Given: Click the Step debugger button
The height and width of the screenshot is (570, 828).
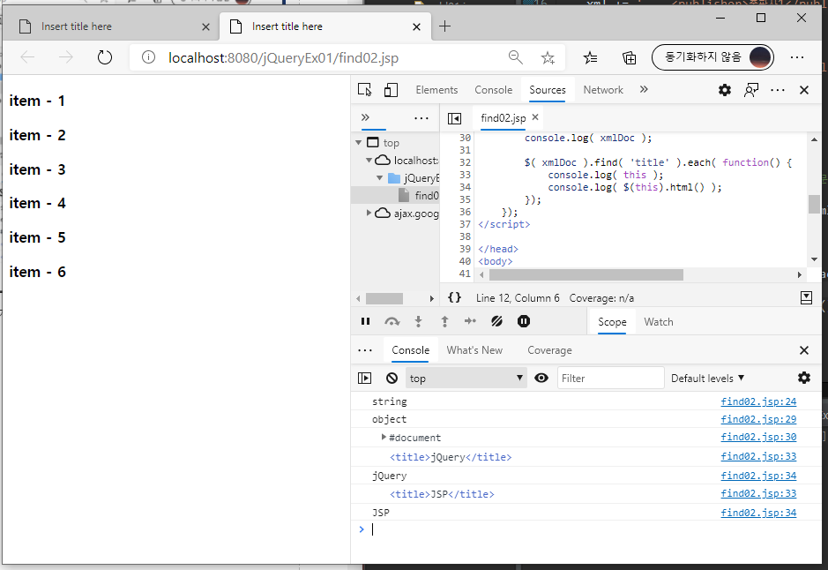Looking at the screenshot, I should [x=470, y=321].
